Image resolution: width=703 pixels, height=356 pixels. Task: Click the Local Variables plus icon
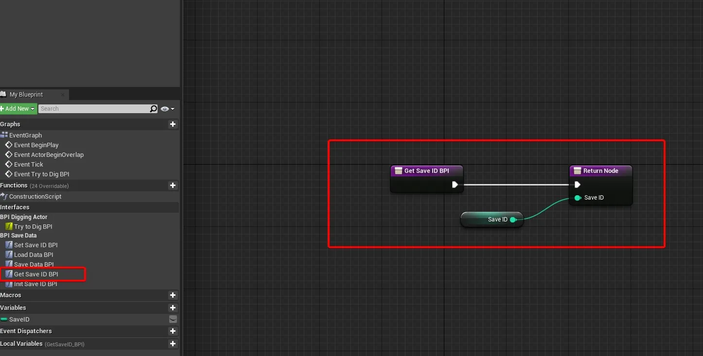173,344
